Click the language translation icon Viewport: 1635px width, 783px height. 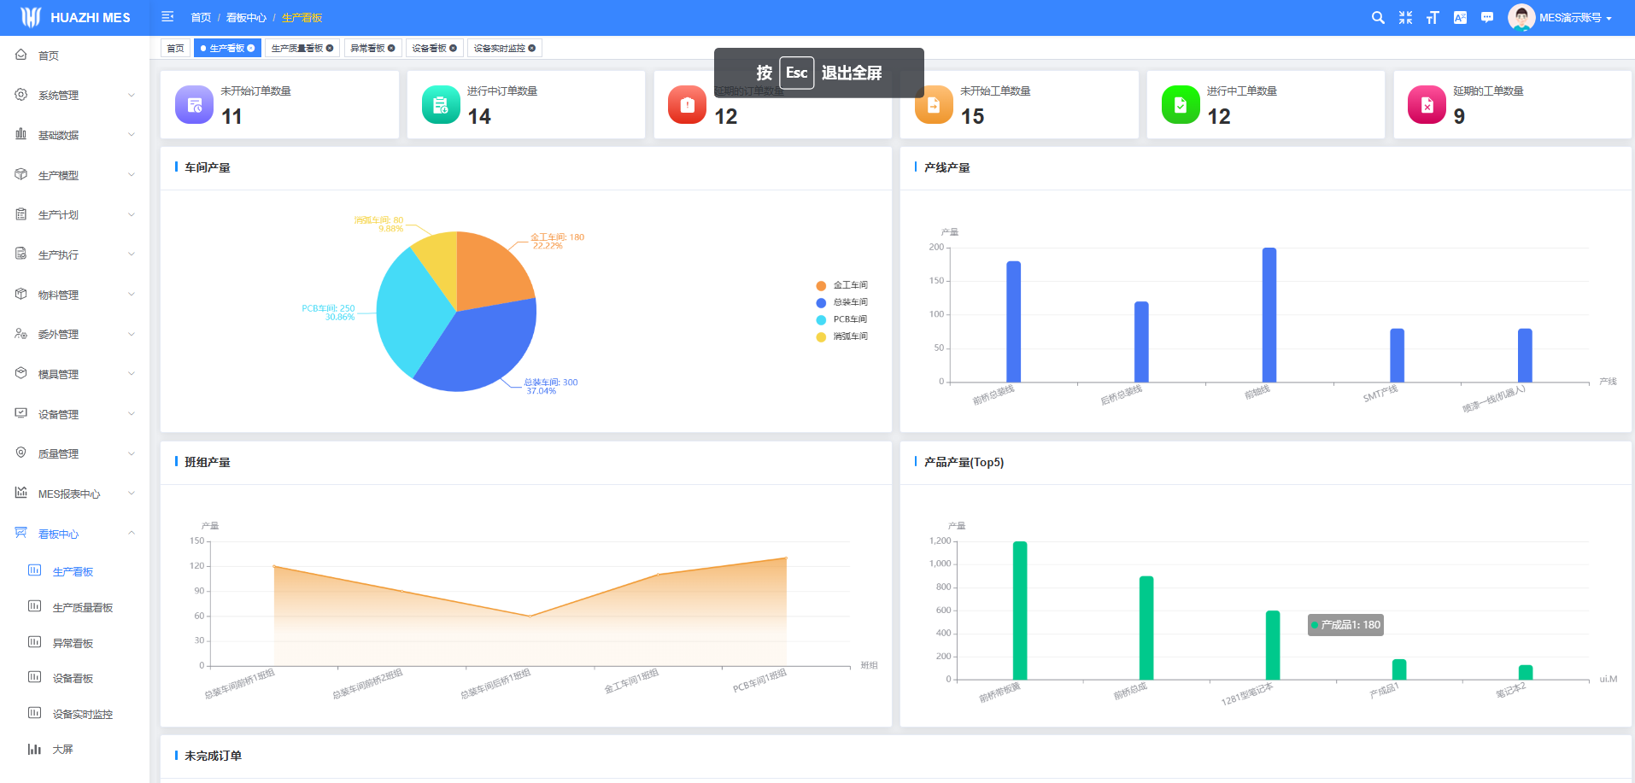coord(1460,18)
